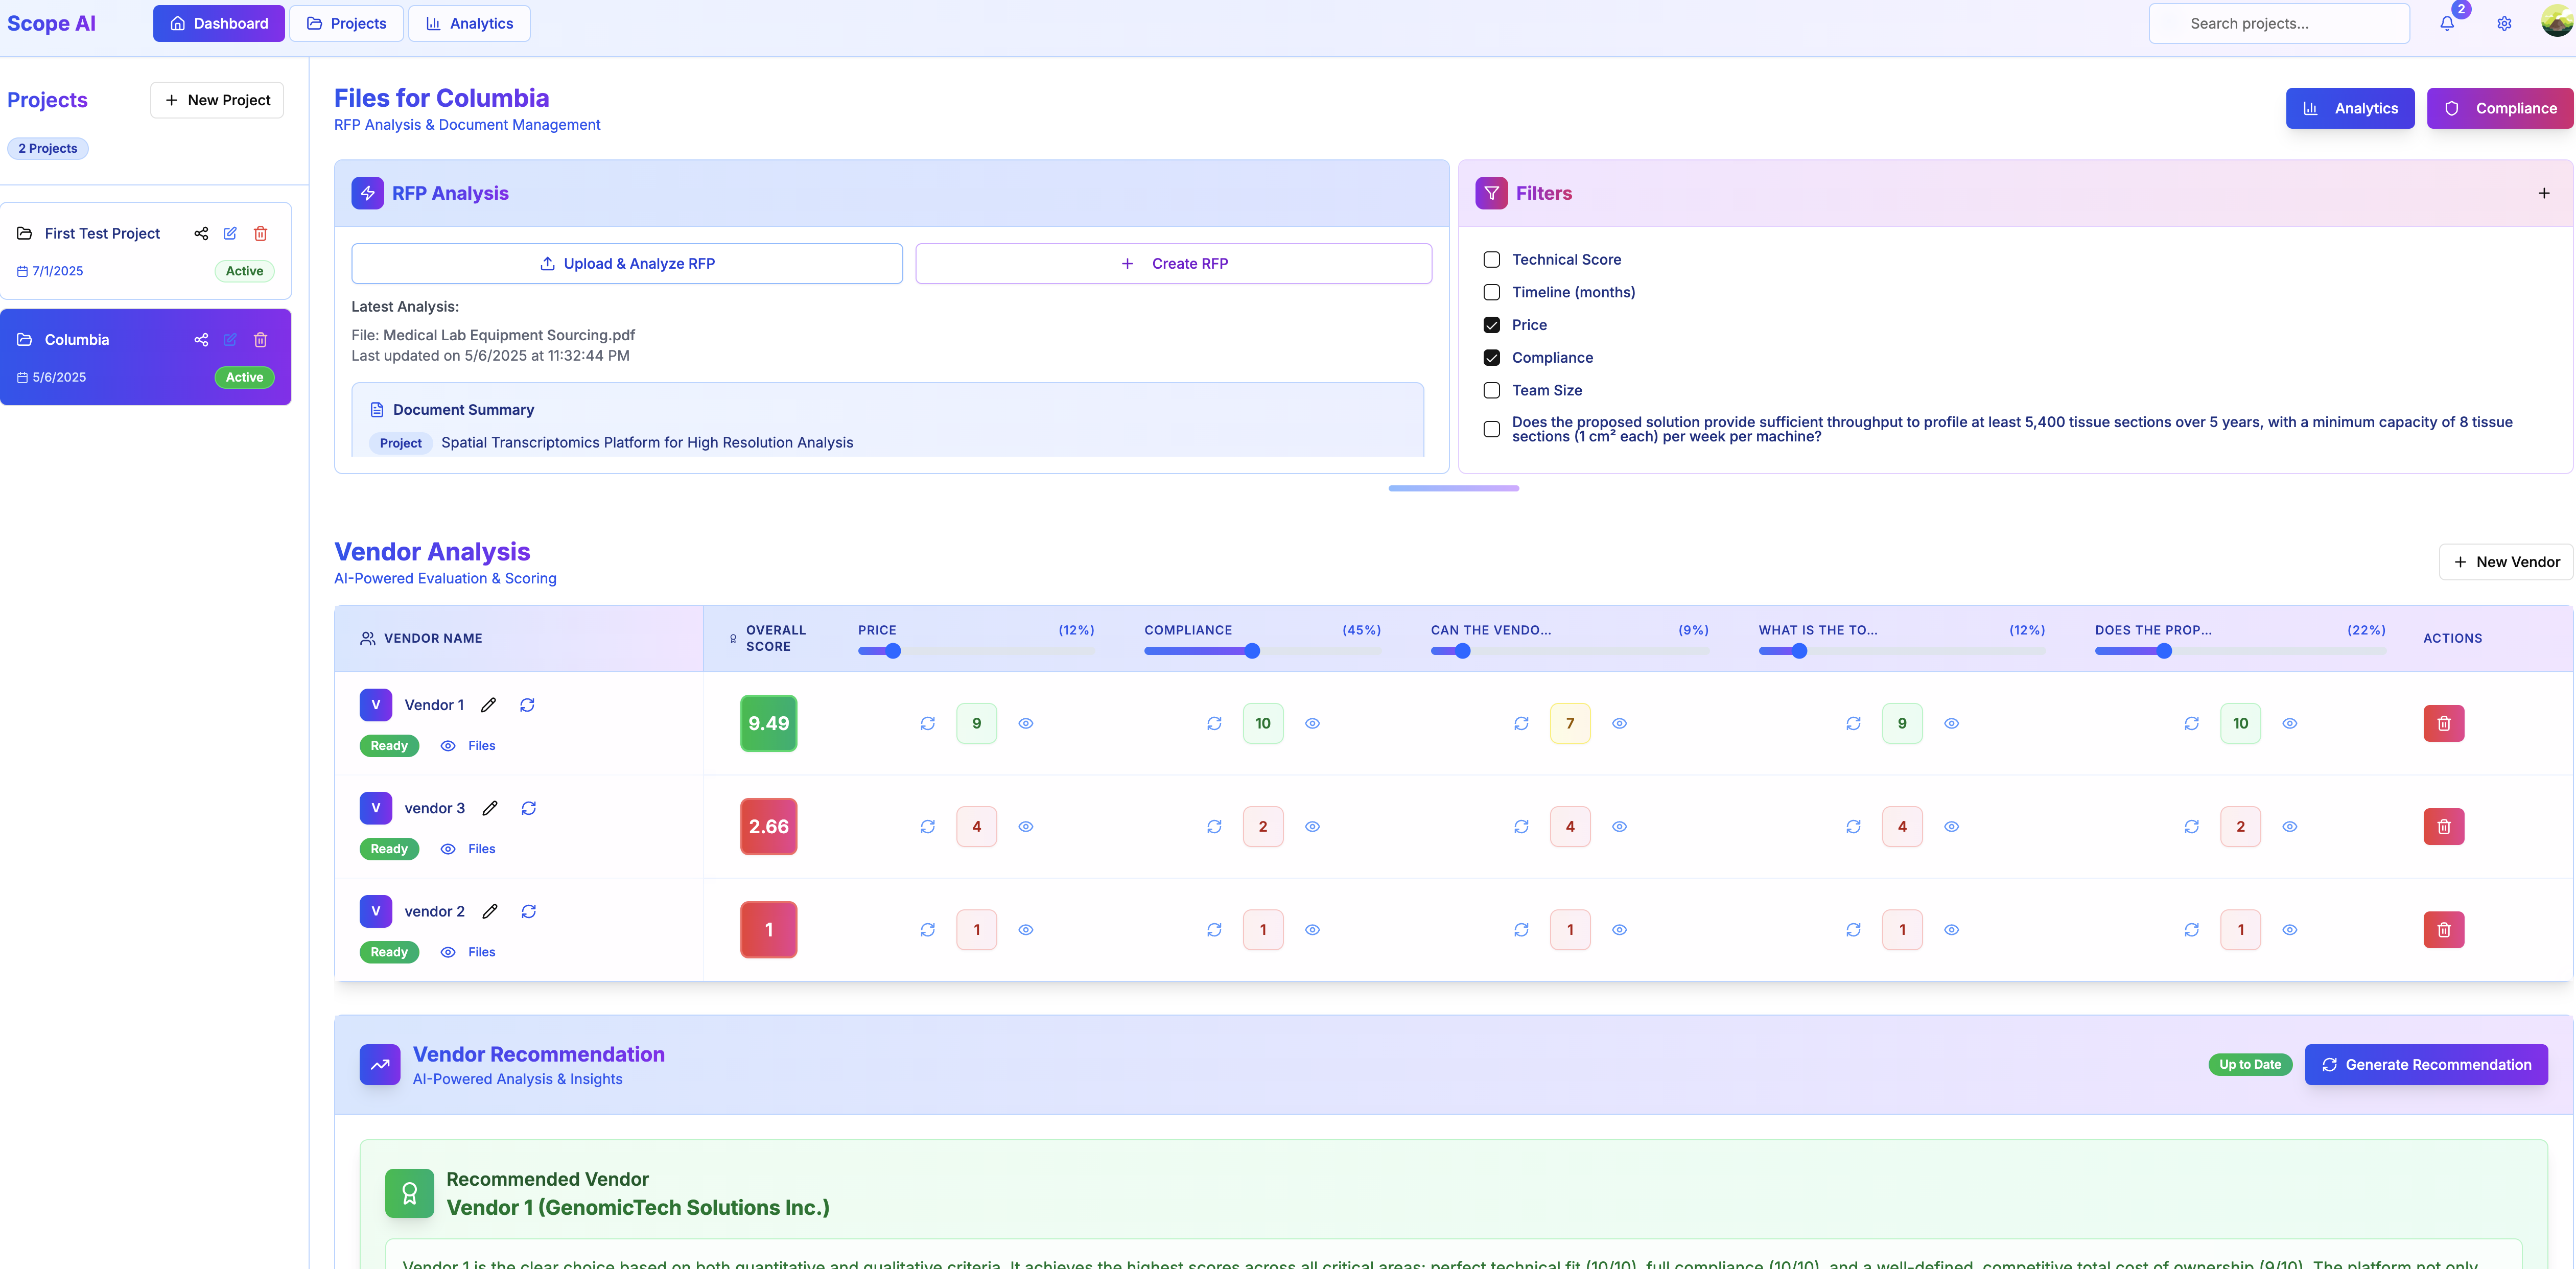2576x1269 pixels.
Task: Edit the First Test Project name
Action: click(230, 233)
